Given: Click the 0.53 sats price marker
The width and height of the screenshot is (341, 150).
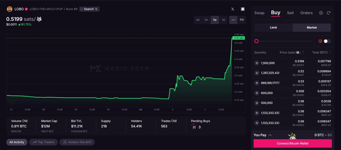Looking at the screenshot, I should click(x=239, y=38).
